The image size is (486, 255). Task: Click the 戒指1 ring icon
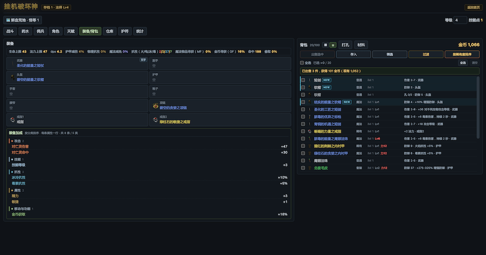coord(13,119)
